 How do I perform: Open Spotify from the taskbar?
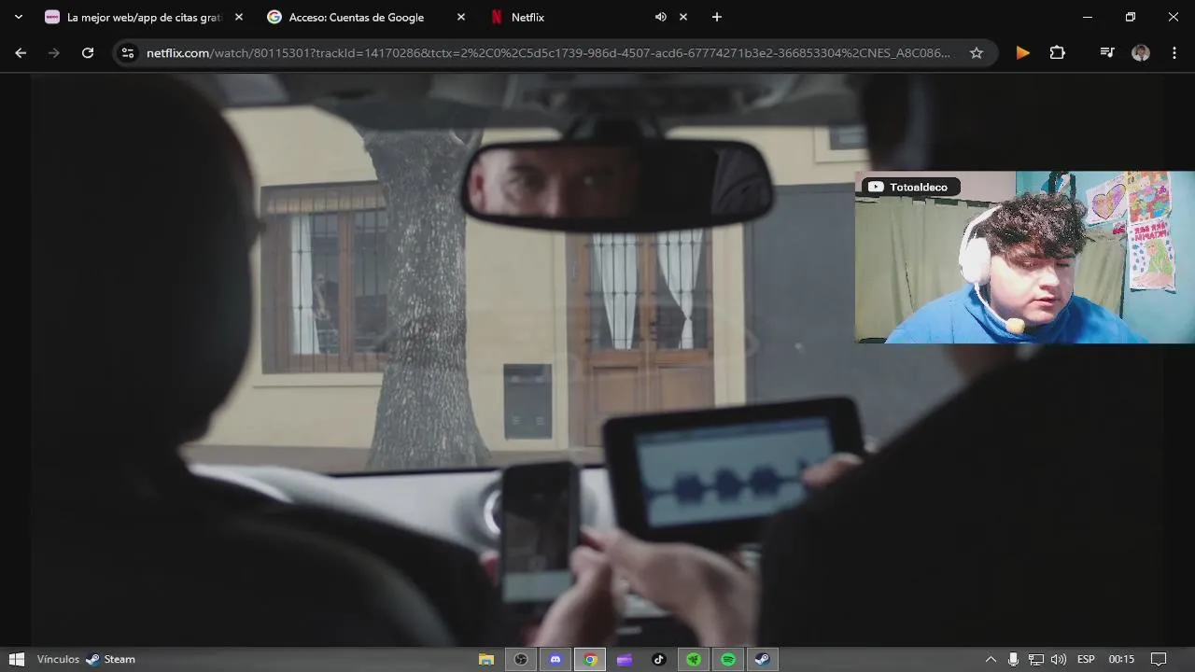point(728,659)
